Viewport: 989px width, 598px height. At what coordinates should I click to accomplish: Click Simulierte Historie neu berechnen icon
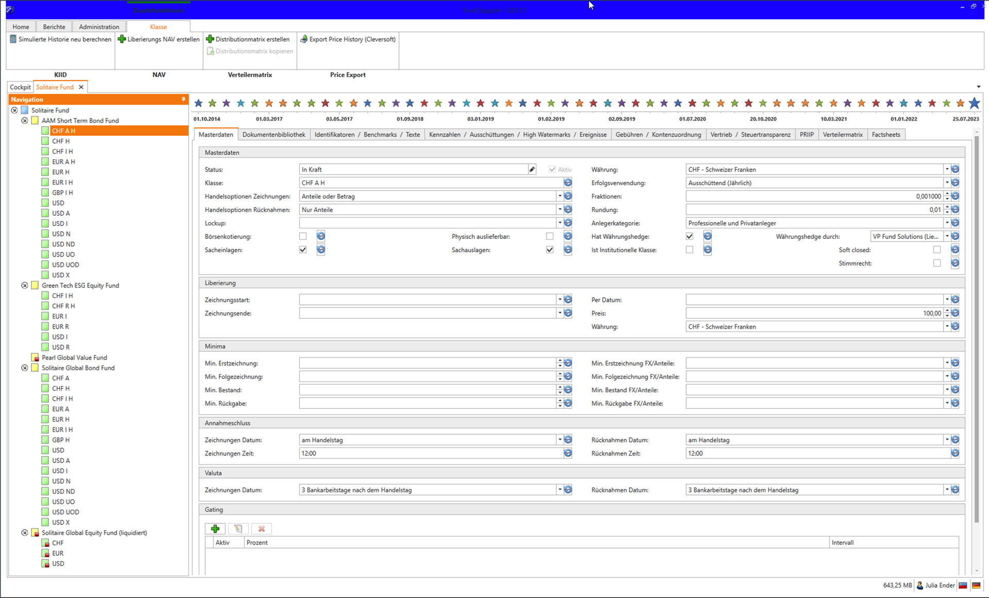coord(13,39)
